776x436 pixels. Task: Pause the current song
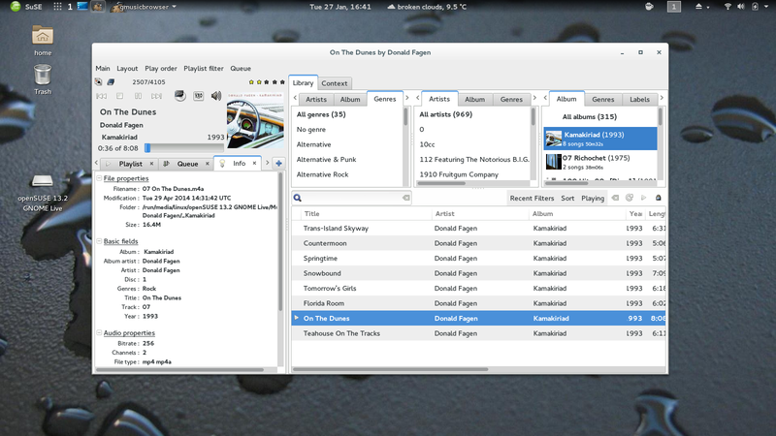(138, 96)
